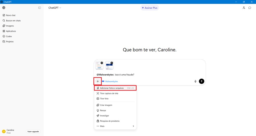The height and width of the screenshot is (136, 256).
Task: Restore down the ChatGPT window
Action: pyautogui.click(x=244, y=2)
